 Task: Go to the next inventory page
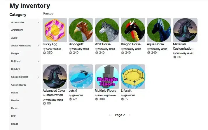pyautogui.click(x=130, y=115)
